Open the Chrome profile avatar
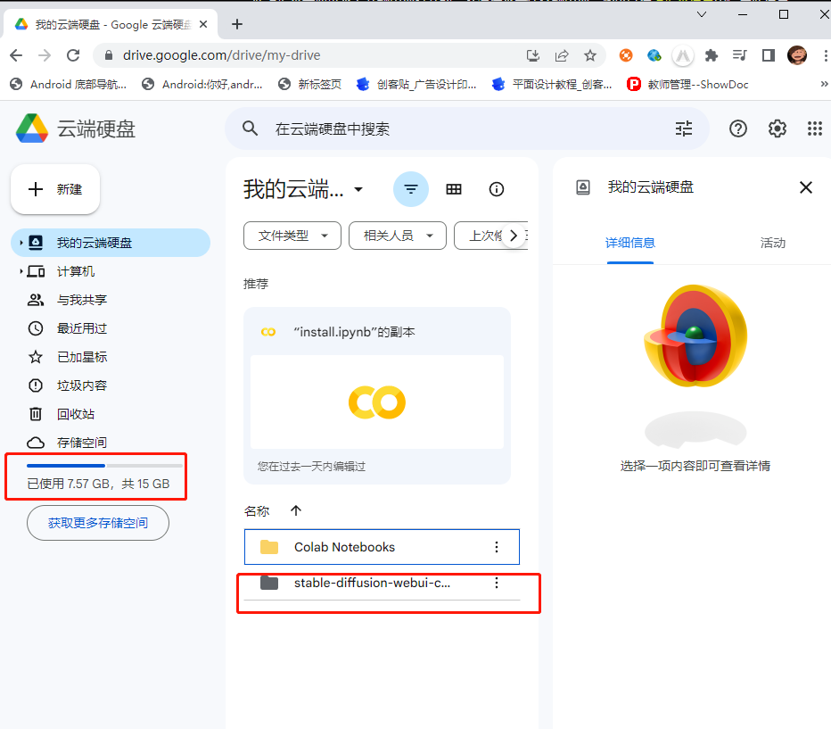This screenshot has height=729, width=831. pyautogui.click(x=796, y=55)
